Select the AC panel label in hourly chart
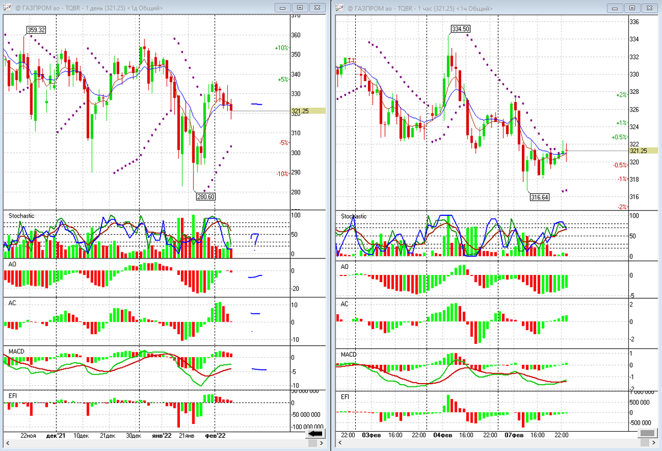 pos(345,304)
